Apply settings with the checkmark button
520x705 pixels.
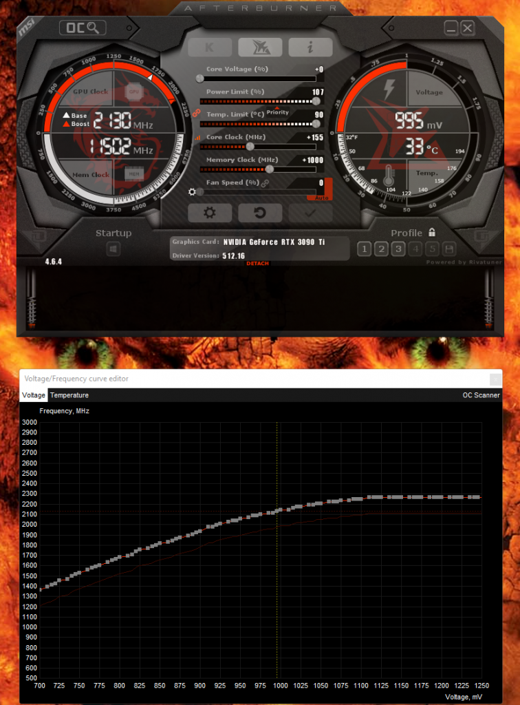tap(310, 213)
